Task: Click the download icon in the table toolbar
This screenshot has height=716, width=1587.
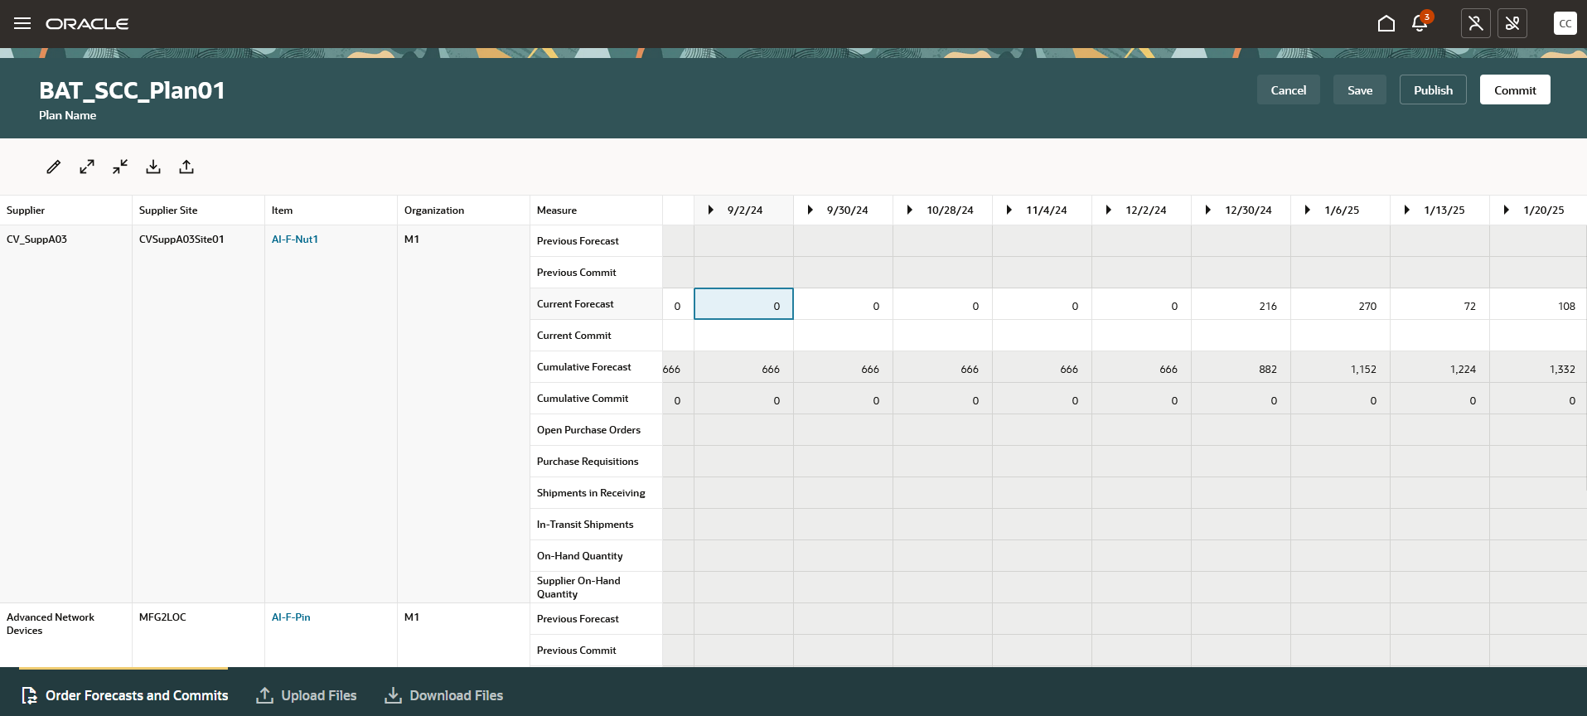Action: point(153,167)
